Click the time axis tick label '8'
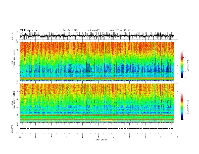 pos(145,137)
